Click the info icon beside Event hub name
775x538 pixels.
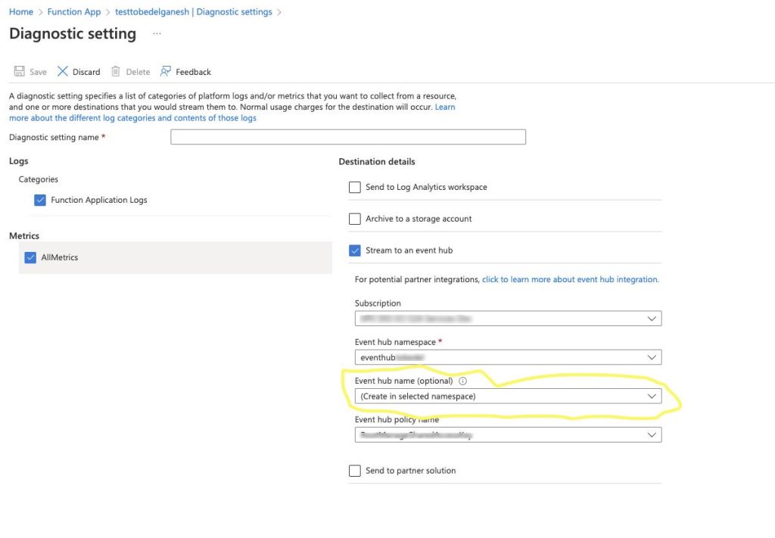pos(463,381)
